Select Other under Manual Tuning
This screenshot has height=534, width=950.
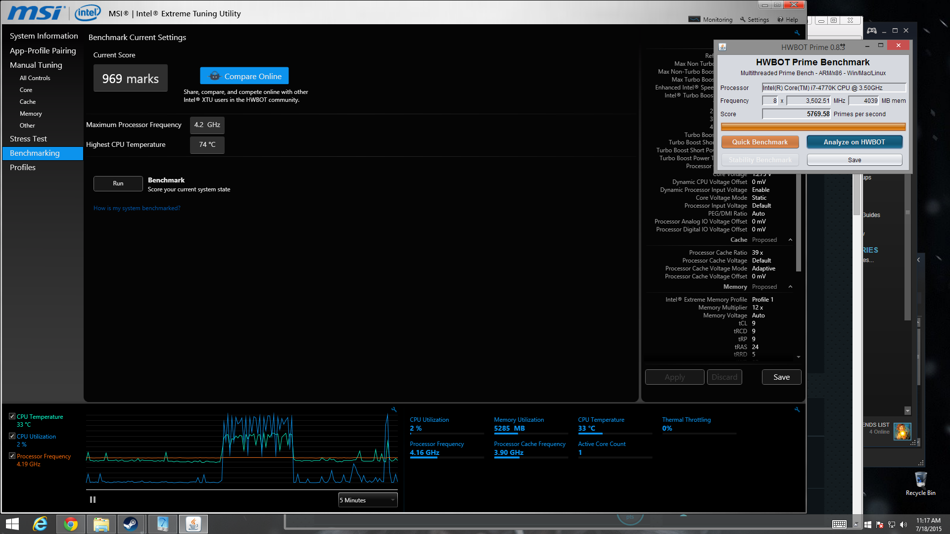(x=27, y=126)
